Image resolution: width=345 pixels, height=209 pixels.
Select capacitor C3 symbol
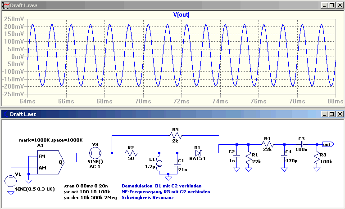[302, 144]
